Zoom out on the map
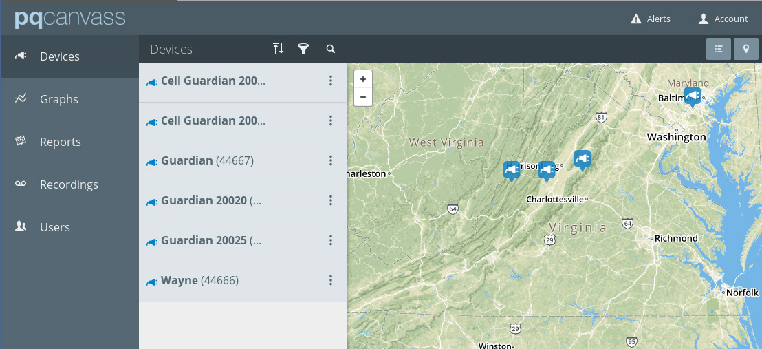762x349 pixels. point(363,97)
